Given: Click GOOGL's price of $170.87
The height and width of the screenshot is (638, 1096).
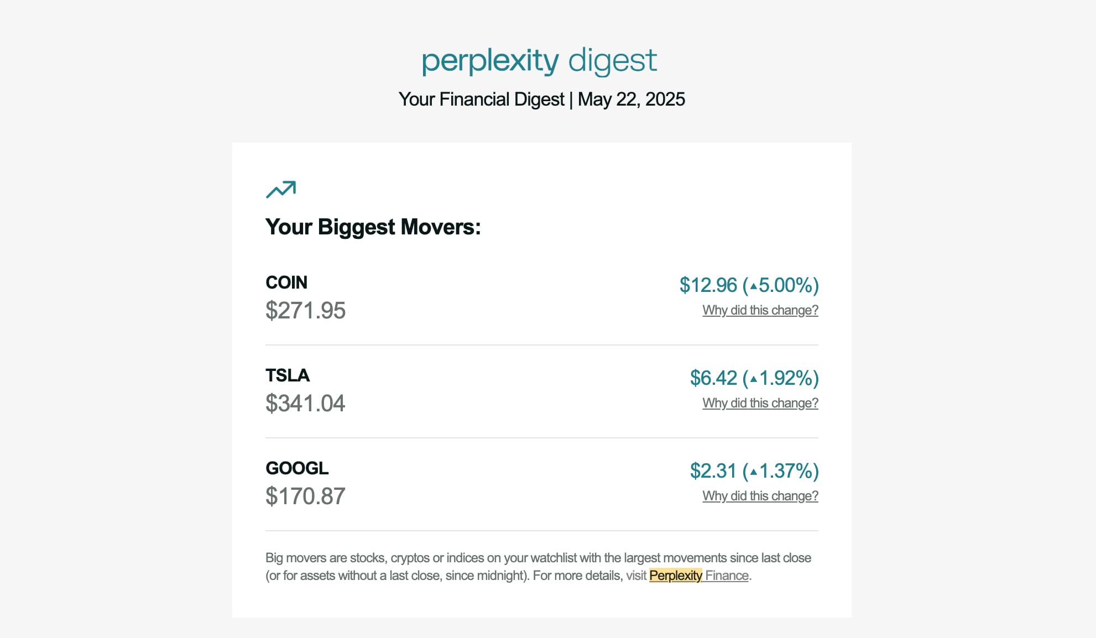Looking at the screenshot, I should click(305, 497).
